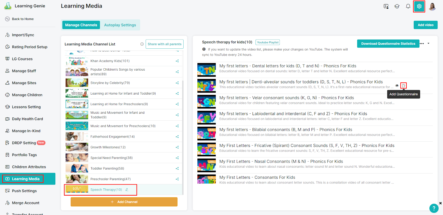Image resolution: width=443 pixels, height=215 pixels.
Task: Click share icon for Khan Academy Kids
Action: pyautogui.click(x=177, y=61)
